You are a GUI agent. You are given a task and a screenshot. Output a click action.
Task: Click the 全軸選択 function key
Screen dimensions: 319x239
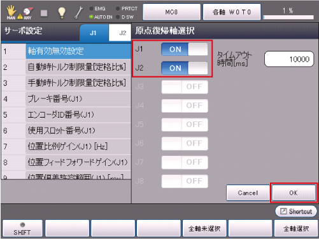(296, 228)
